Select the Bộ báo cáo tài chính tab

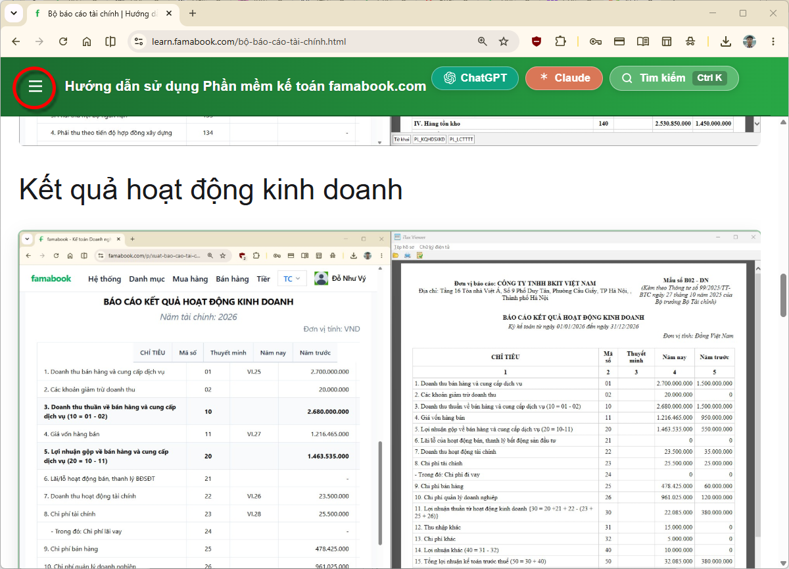coord(103,13)
